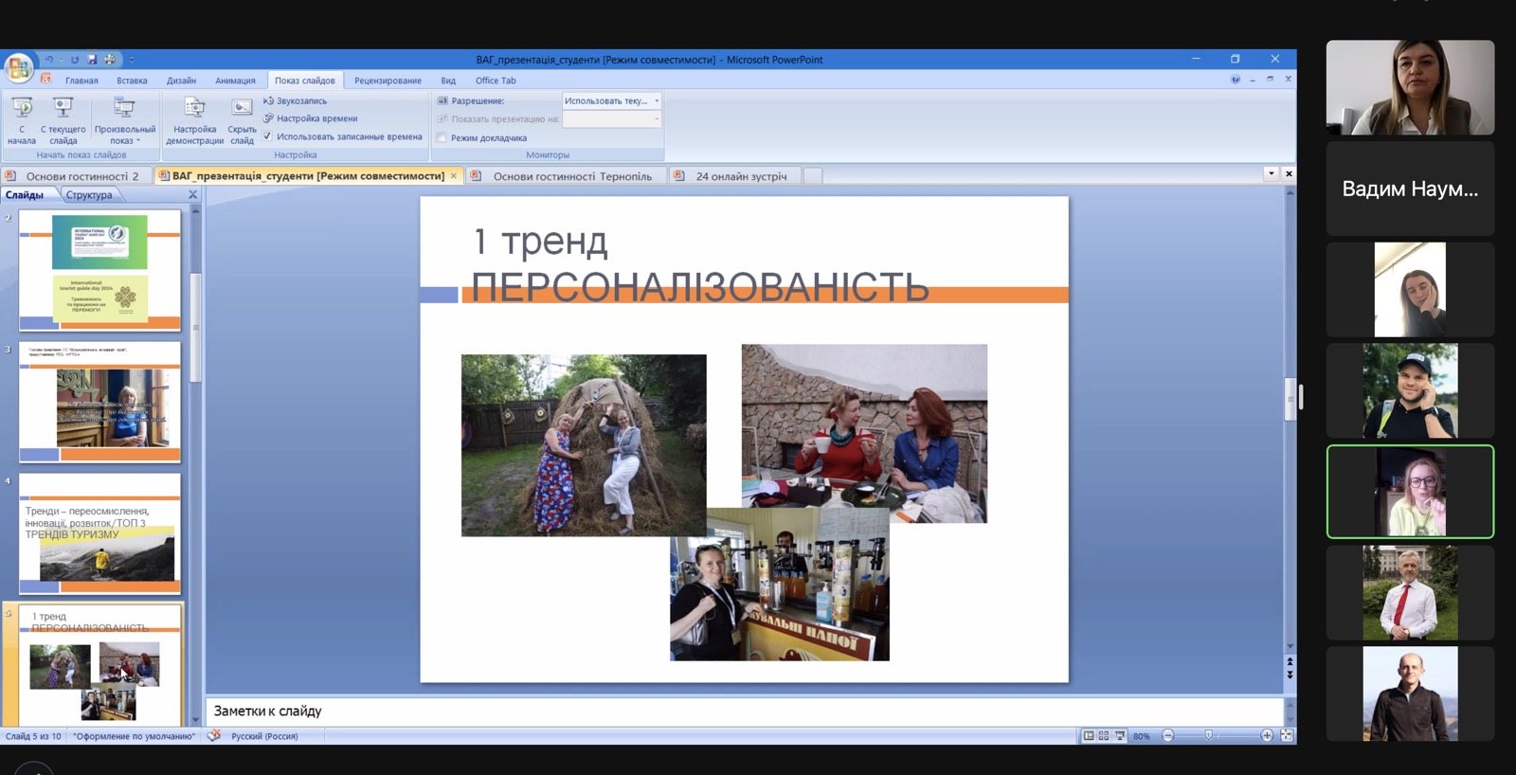
Task: Click the Undo icon in quick access toolbar
Action: click(x=48, y=60)
